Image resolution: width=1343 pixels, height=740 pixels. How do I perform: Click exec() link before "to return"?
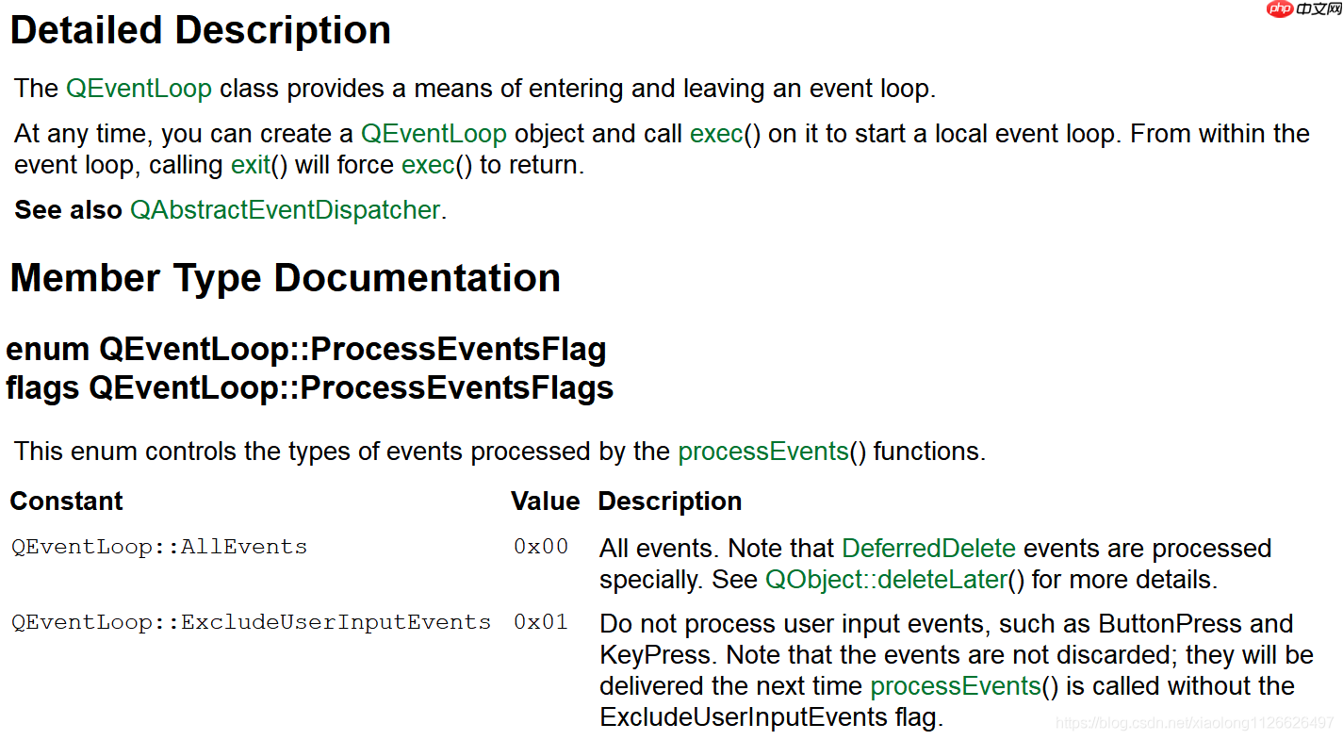pyautogui.click(x=429, y=165)
